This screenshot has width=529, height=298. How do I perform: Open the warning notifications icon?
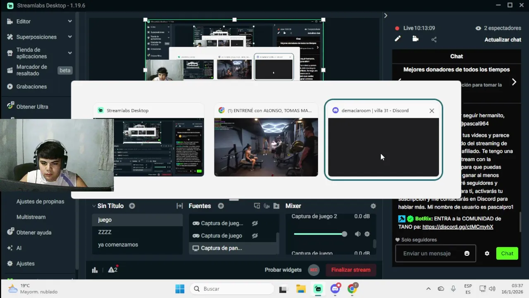click(112, 269)
